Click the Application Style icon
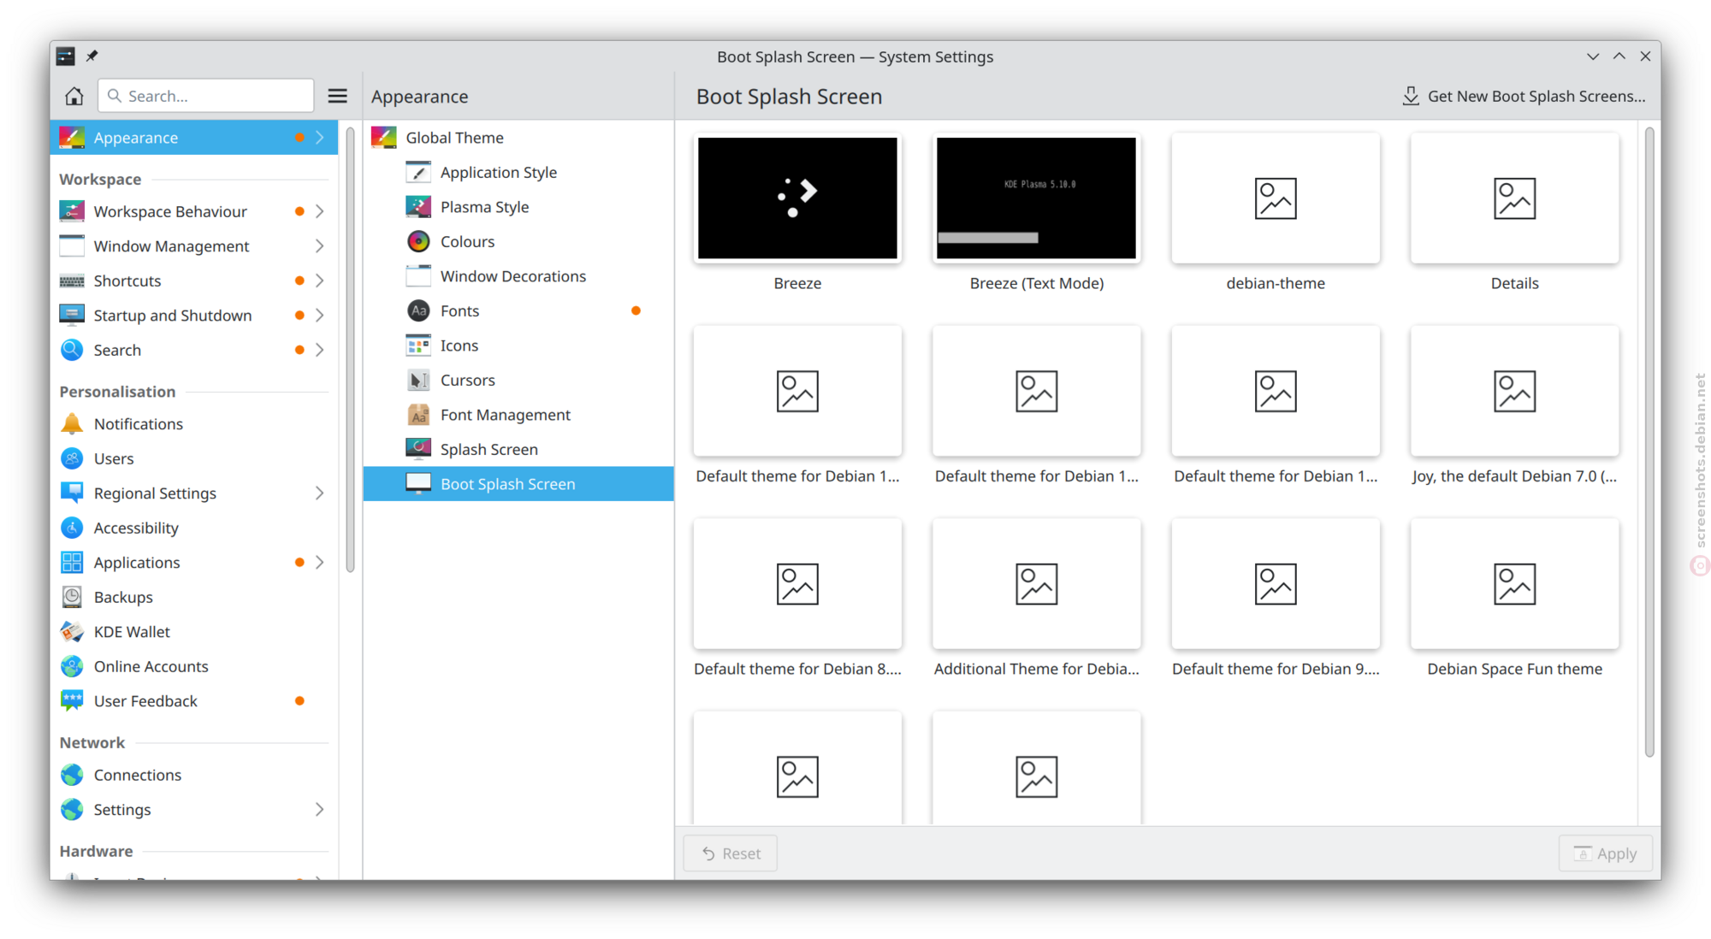This screenshot has width=1711, height=939. pos(418,172)
